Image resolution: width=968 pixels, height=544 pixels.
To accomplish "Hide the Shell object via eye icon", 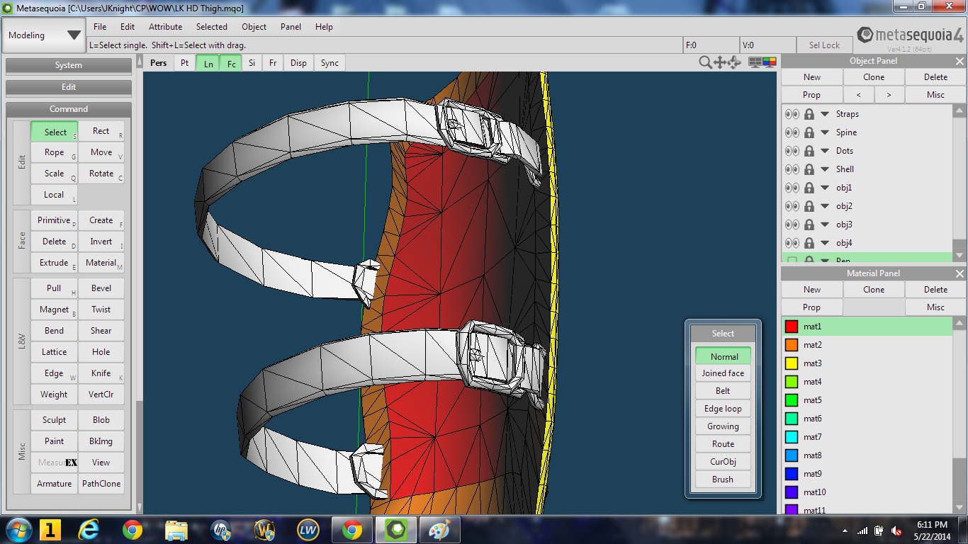I will pyautogui.click(x=792, y=169).
